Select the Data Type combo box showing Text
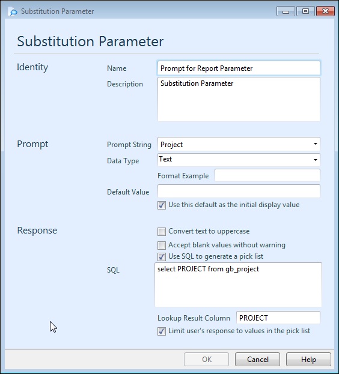The width and height of the screenshot is (339, 374). [239, 160]
